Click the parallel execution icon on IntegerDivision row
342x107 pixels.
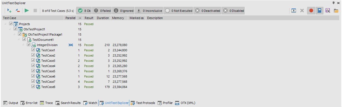[x=71, y=45]
